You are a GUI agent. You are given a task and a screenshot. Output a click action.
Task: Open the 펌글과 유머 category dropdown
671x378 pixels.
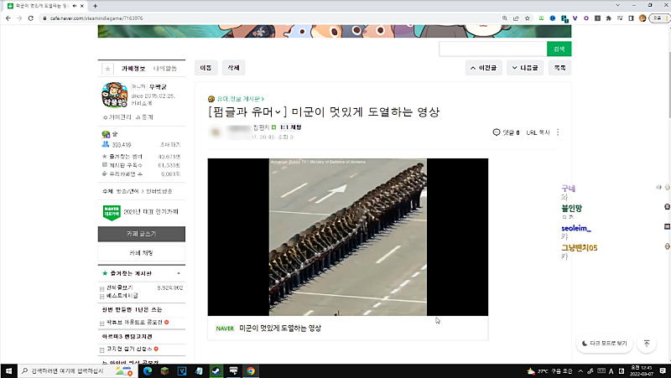[247, 112]
